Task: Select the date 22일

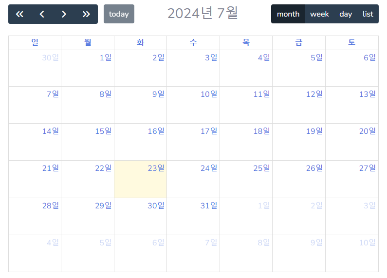Action: pyautogui.click(x=103, y=168)
